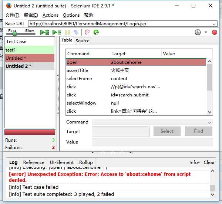Image resolution: width=222 pixels, height=204 pixels.
Task: Click the right arrow on log pane splitter
Action: pyautogui.click(x=130, y=152)
